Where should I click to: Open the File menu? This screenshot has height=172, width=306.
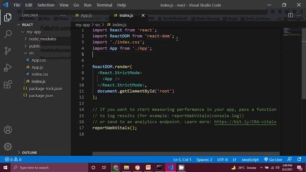coord(17,5)
